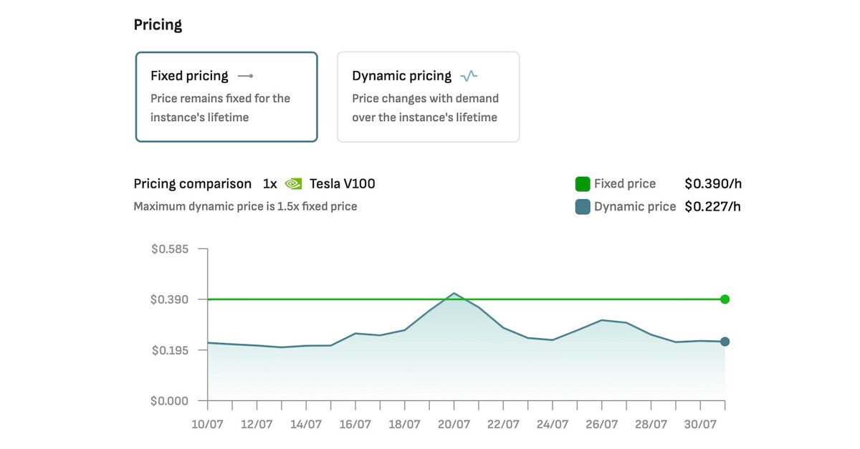Click the waveform icon beside Dynamic pricing
Screen dimensions: 860x449
[469, 74]
